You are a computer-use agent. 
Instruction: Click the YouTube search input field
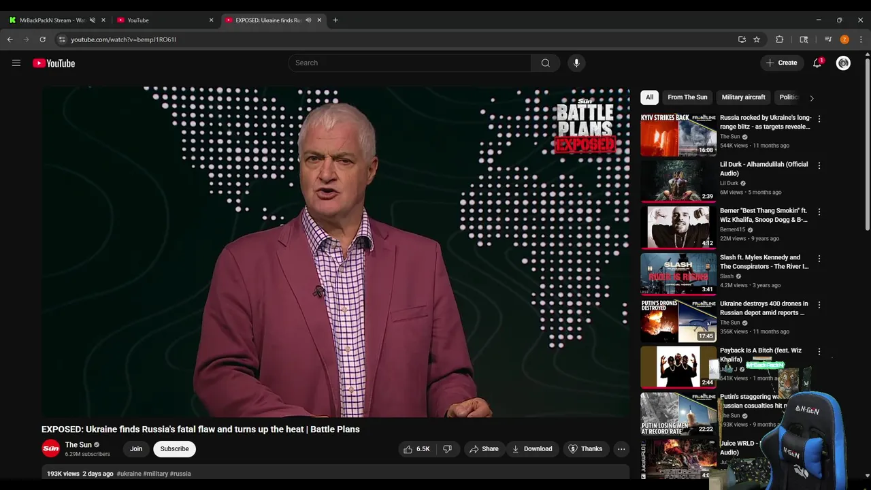pyautogui.click(x=410, y=63)
